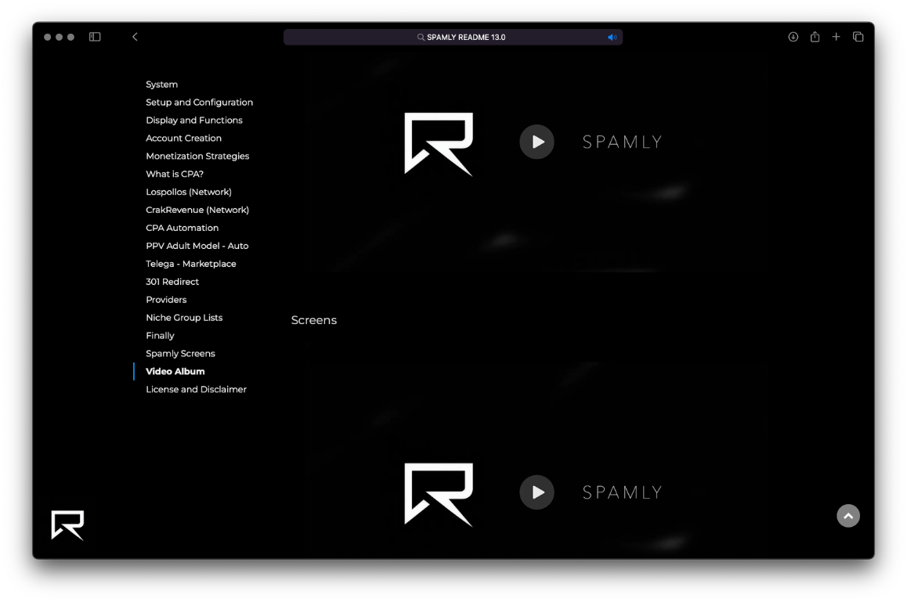Open the downloads icon in toolbar
The height and width of the screenshot is (602, 907).
click(793, 37)
